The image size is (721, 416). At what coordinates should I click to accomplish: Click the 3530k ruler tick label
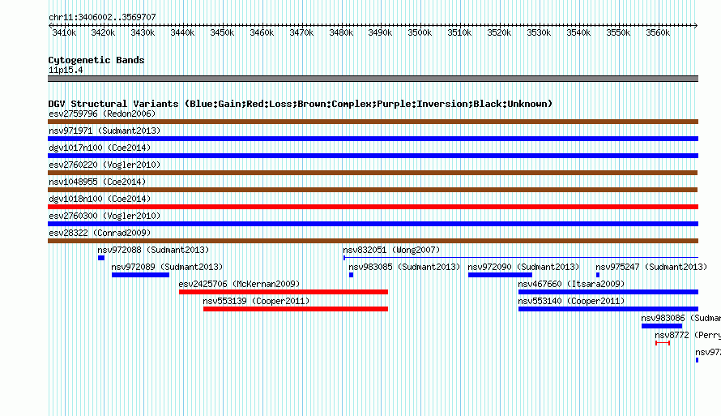click(x=539, y=32)
